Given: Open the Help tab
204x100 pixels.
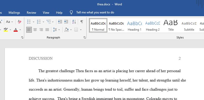Looking at the screenshot, I should click(x=59, y=12).
